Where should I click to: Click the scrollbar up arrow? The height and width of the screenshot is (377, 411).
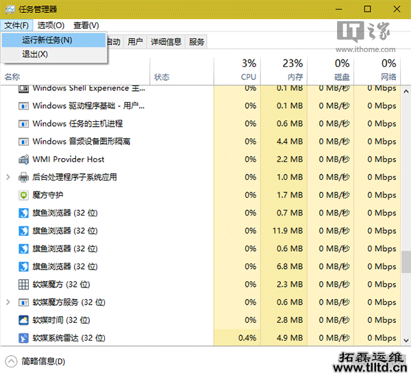tap(406, 92)
